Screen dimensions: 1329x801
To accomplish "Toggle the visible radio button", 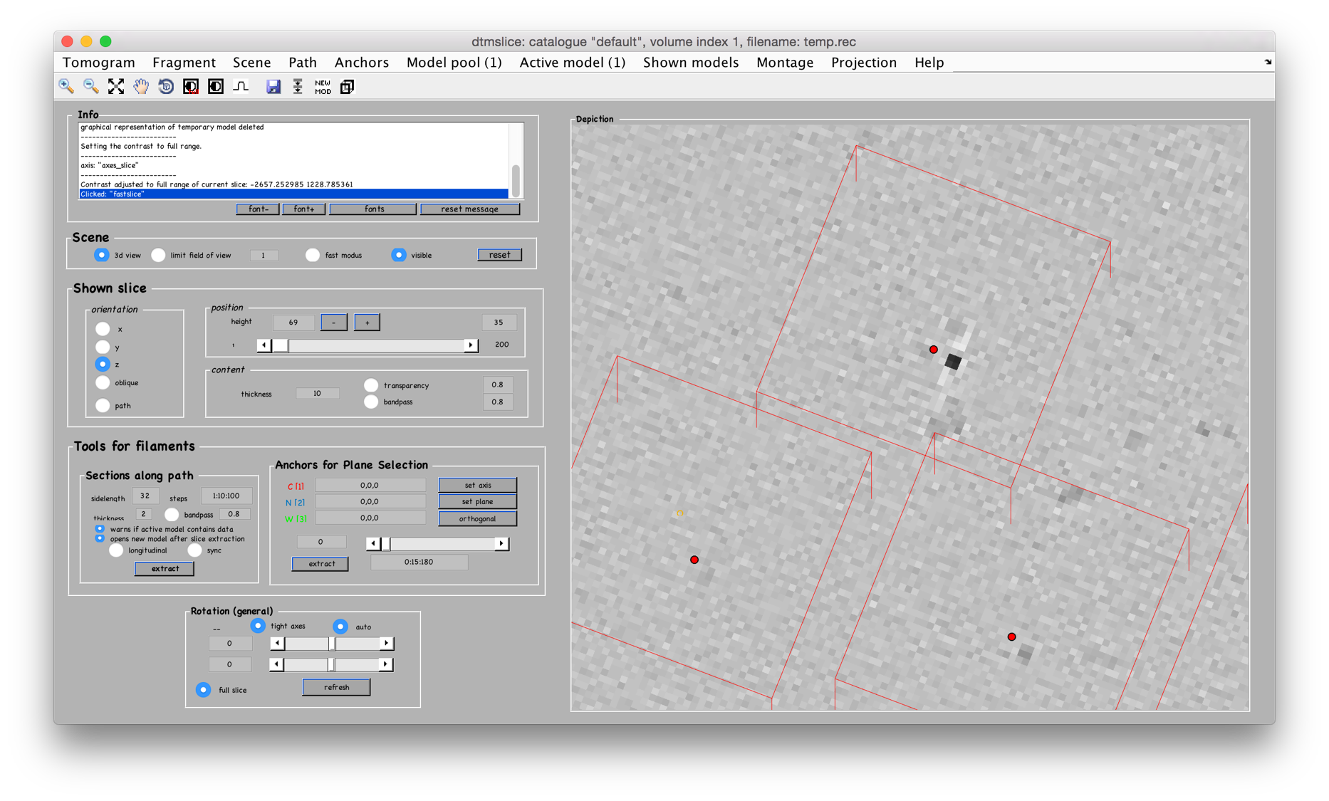I will [x=399, y=255].
